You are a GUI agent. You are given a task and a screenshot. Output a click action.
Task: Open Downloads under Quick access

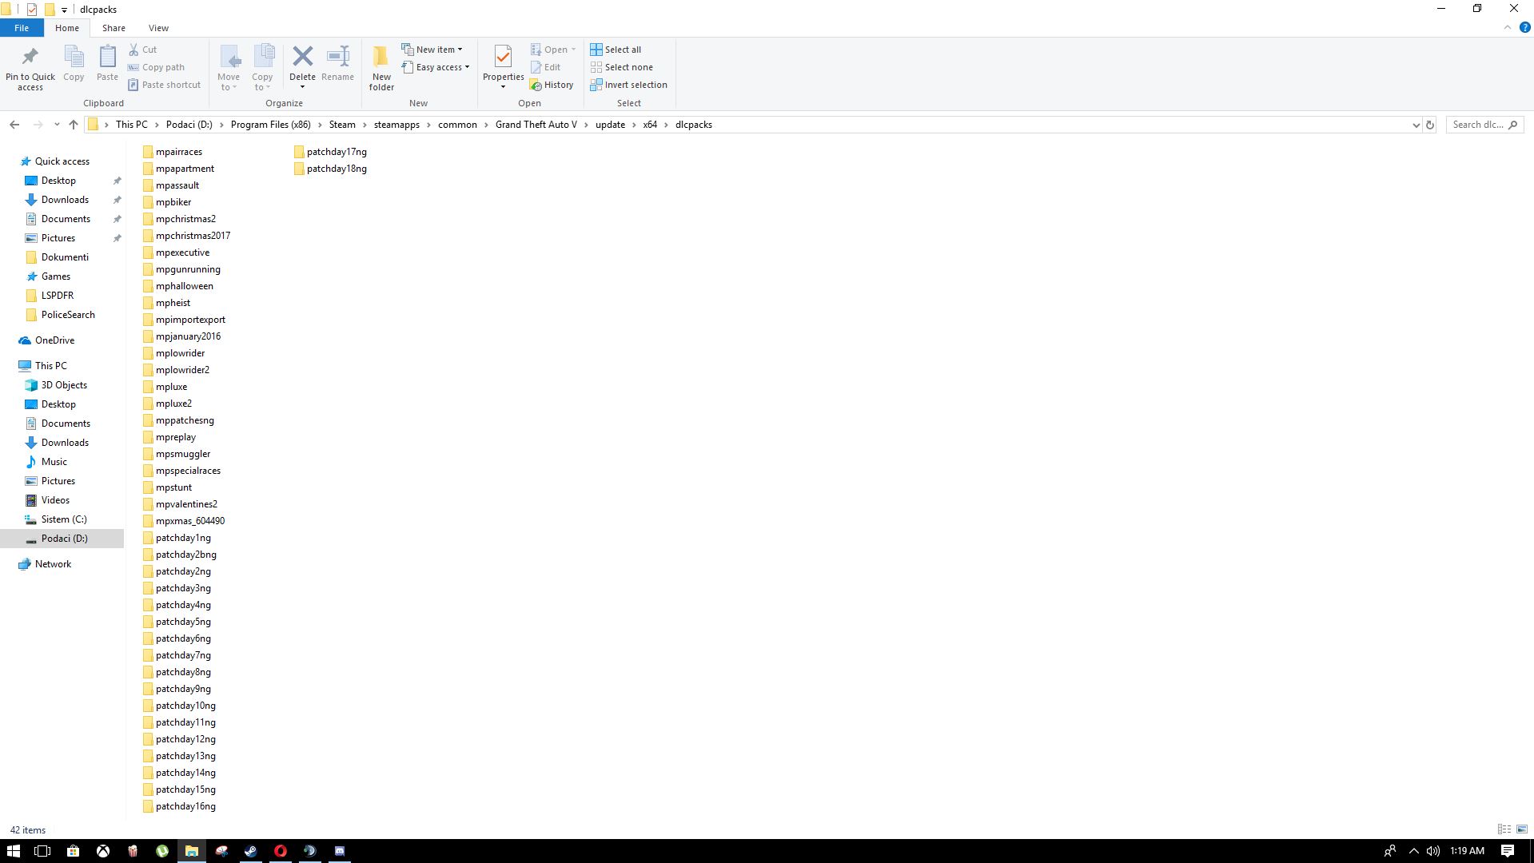click(x=65, y=200)
